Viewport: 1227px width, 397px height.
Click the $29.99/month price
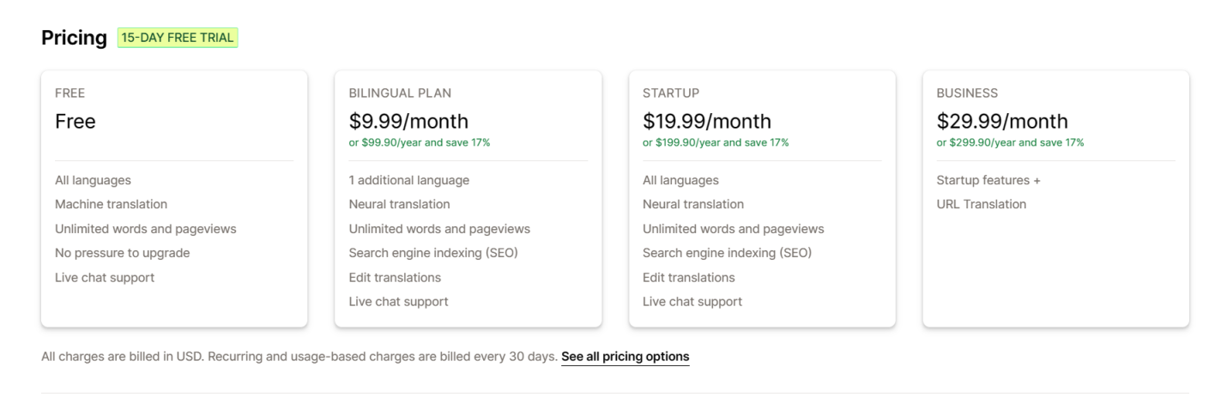[1001, 122]
